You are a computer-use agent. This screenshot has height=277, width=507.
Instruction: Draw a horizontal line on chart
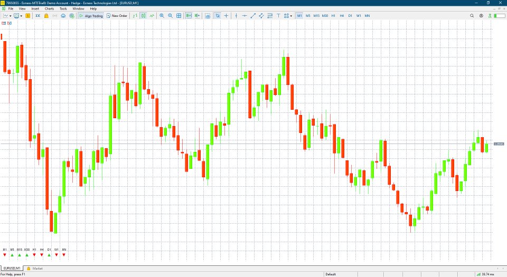(x=245, y=15)
